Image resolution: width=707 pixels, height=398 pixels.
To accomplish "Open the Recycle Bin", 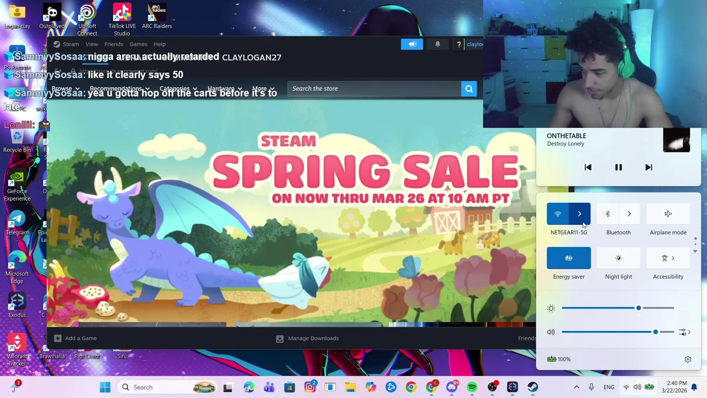I will pos(17,140).
